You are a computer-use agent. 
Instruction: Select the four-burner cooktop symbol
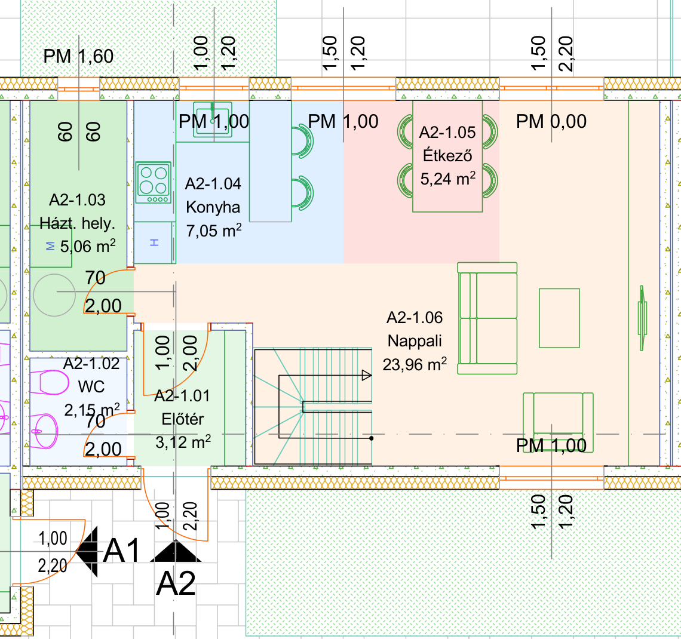point(154,182)
